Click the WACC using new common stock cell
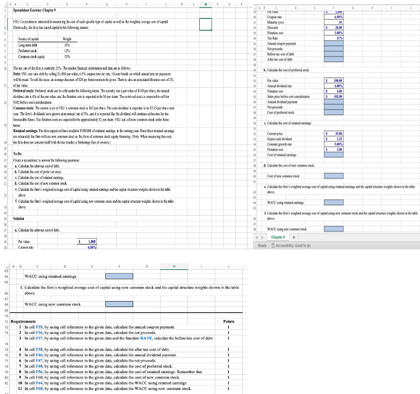Viewport: 420px width, 394px height. pyautogui.click(x=334, y=229)
